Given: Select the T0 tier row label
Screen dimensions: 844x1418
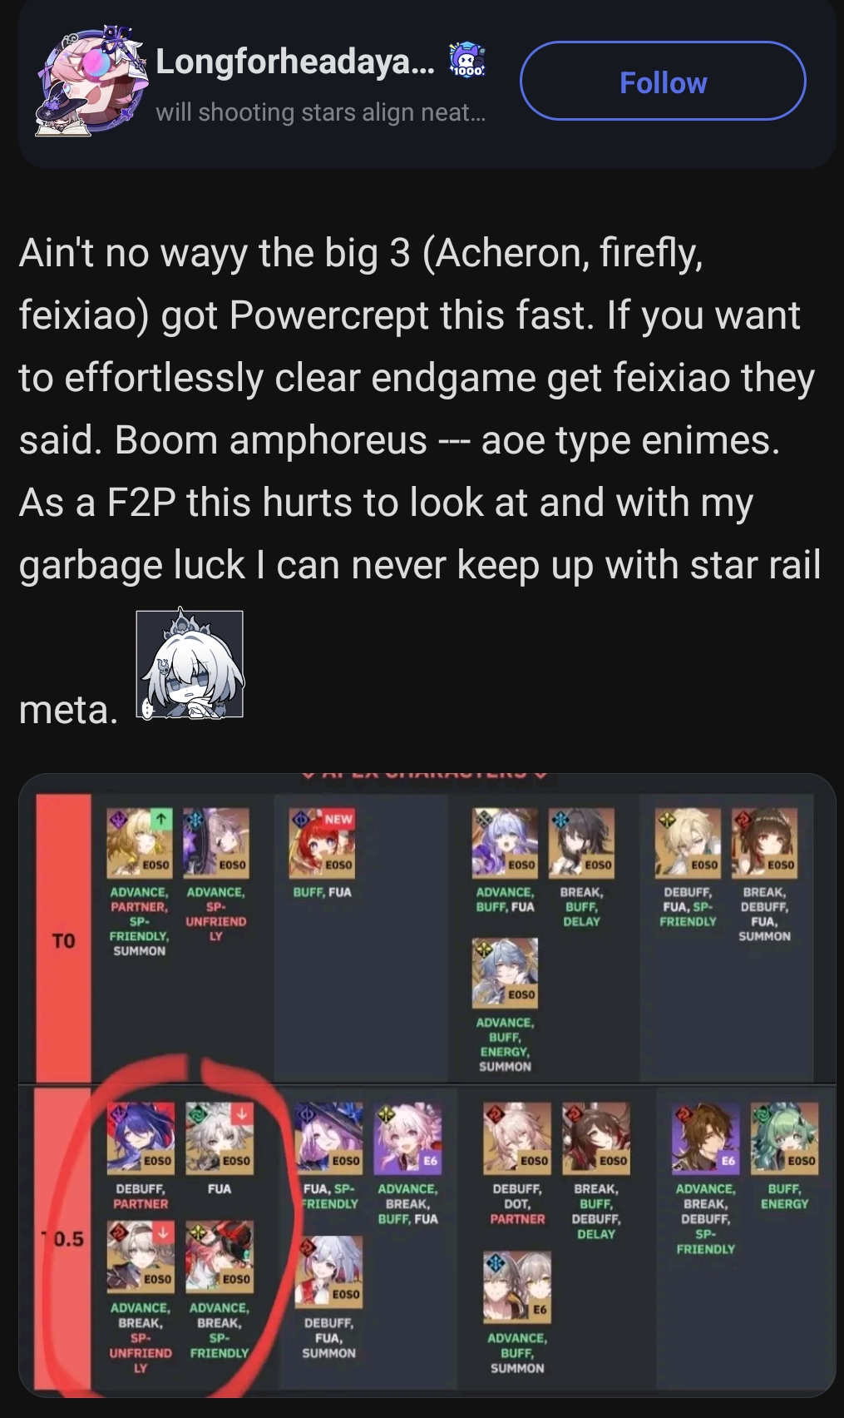Looking at the screenshot, I should [63, 940].
